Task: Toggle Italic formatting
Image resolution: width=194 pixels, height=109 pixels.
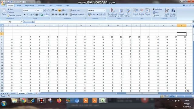Action: [28, 15]
